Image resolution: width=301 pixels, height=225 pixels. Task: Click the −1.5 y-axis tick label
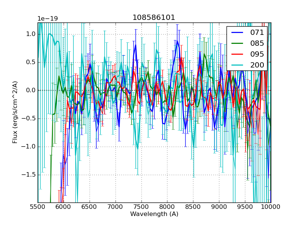click(29, 175)
